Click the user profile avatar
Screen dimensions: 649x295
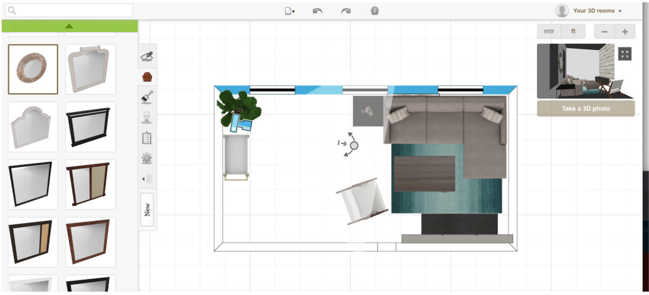pos(562,11)
